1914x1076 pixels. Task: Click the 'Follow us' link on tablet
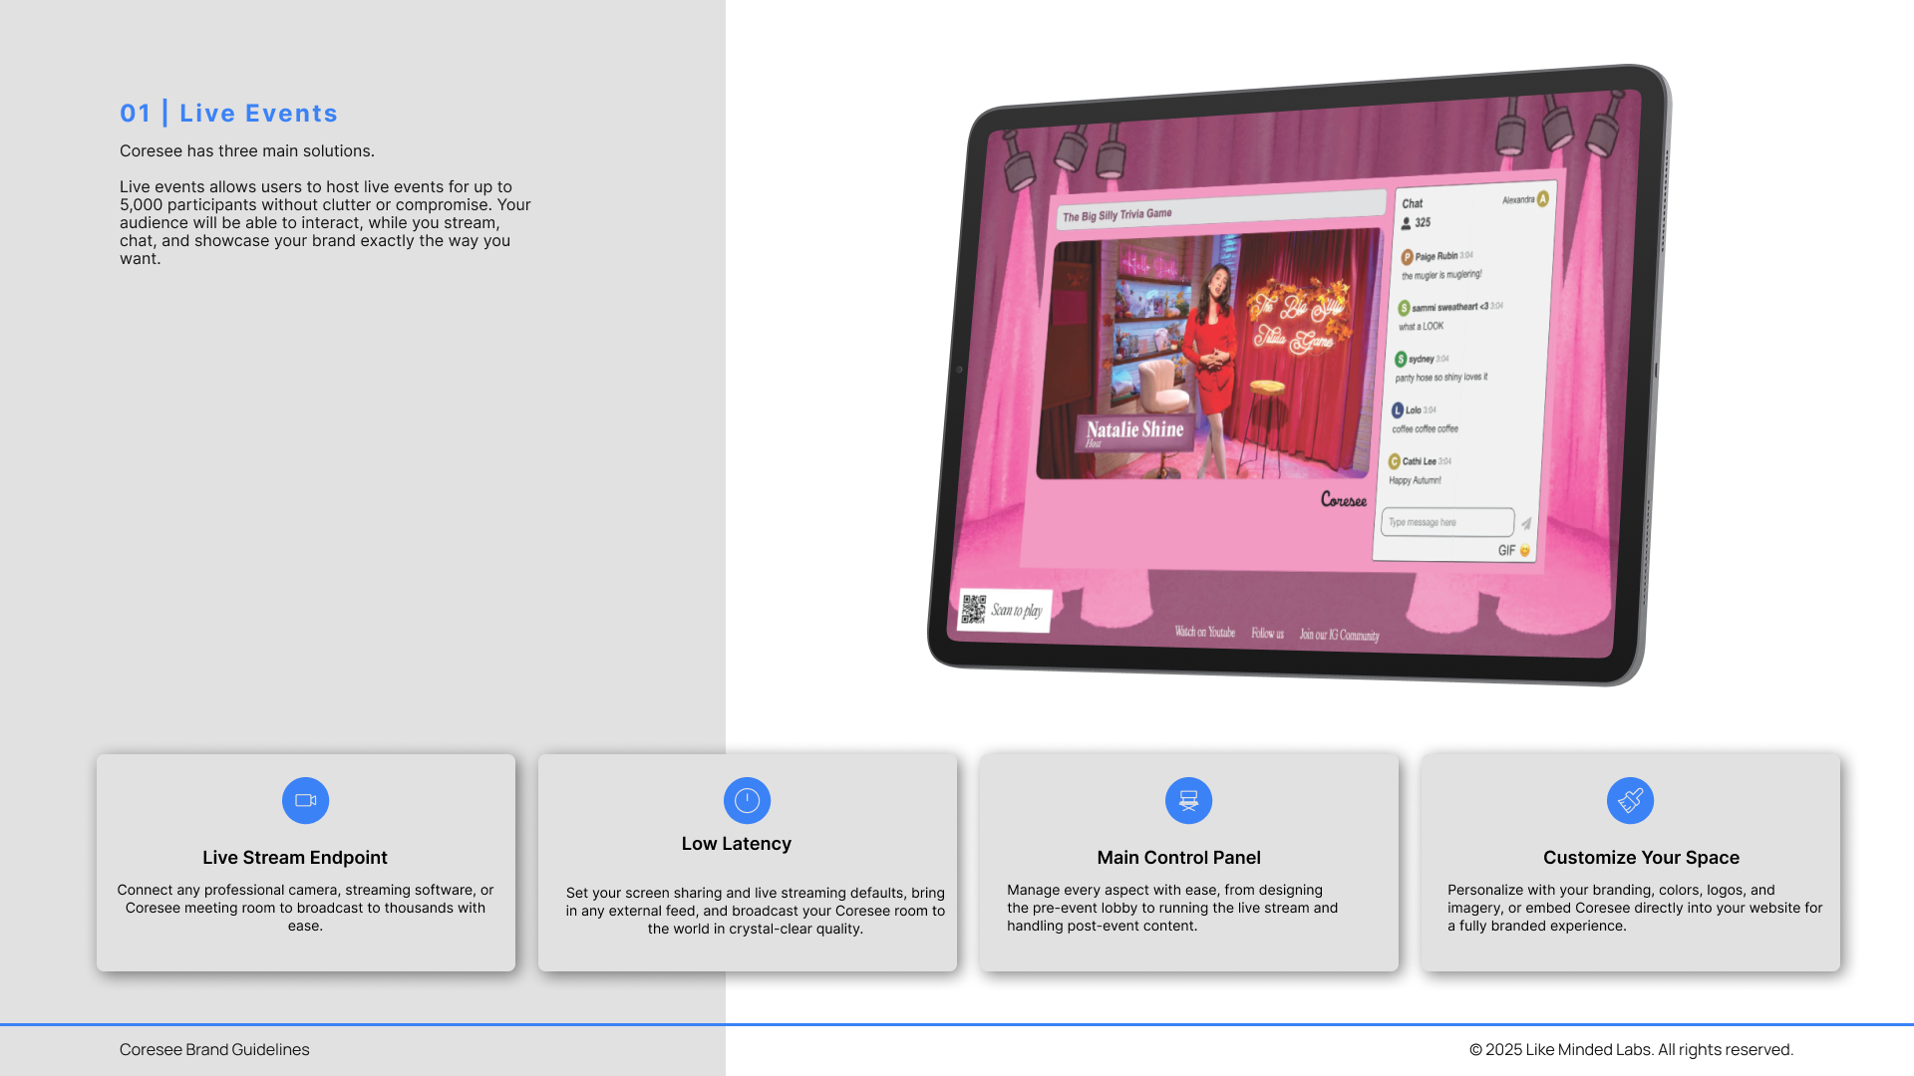(1267, 634)
